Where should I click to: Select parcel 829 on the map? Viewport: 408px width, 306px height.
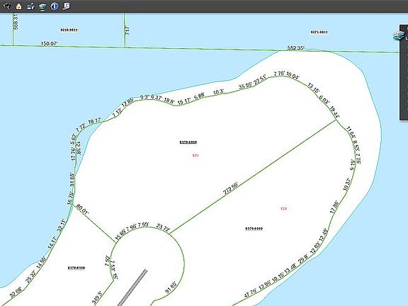pos(195,155)
